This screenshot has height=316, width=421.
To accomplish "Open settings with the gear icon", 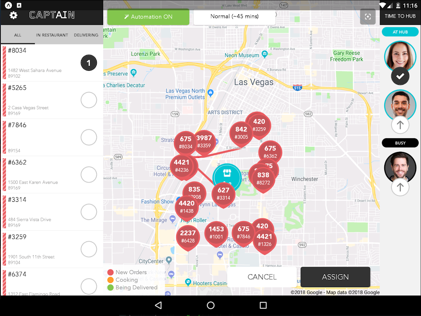I will coord(13,15).
